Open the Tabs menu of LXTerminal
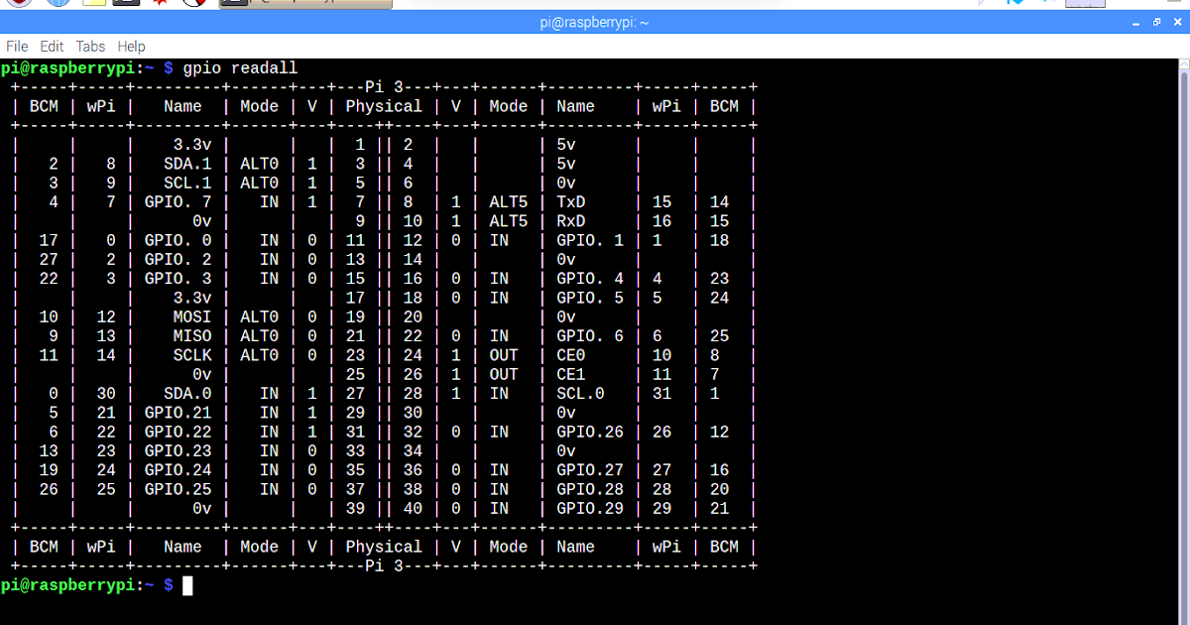The width and height of the screenshot is (1190, 625). tap(90, 46)
